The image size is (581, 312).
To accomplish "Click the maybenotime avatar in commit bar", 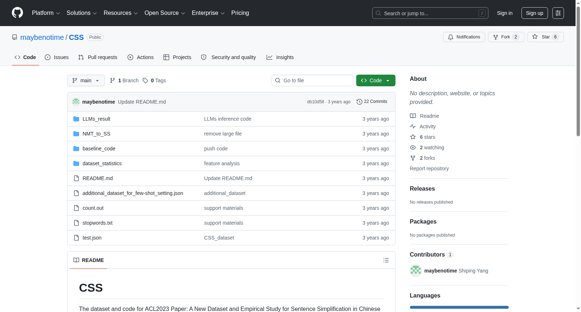I will click(x=76, y=102).
